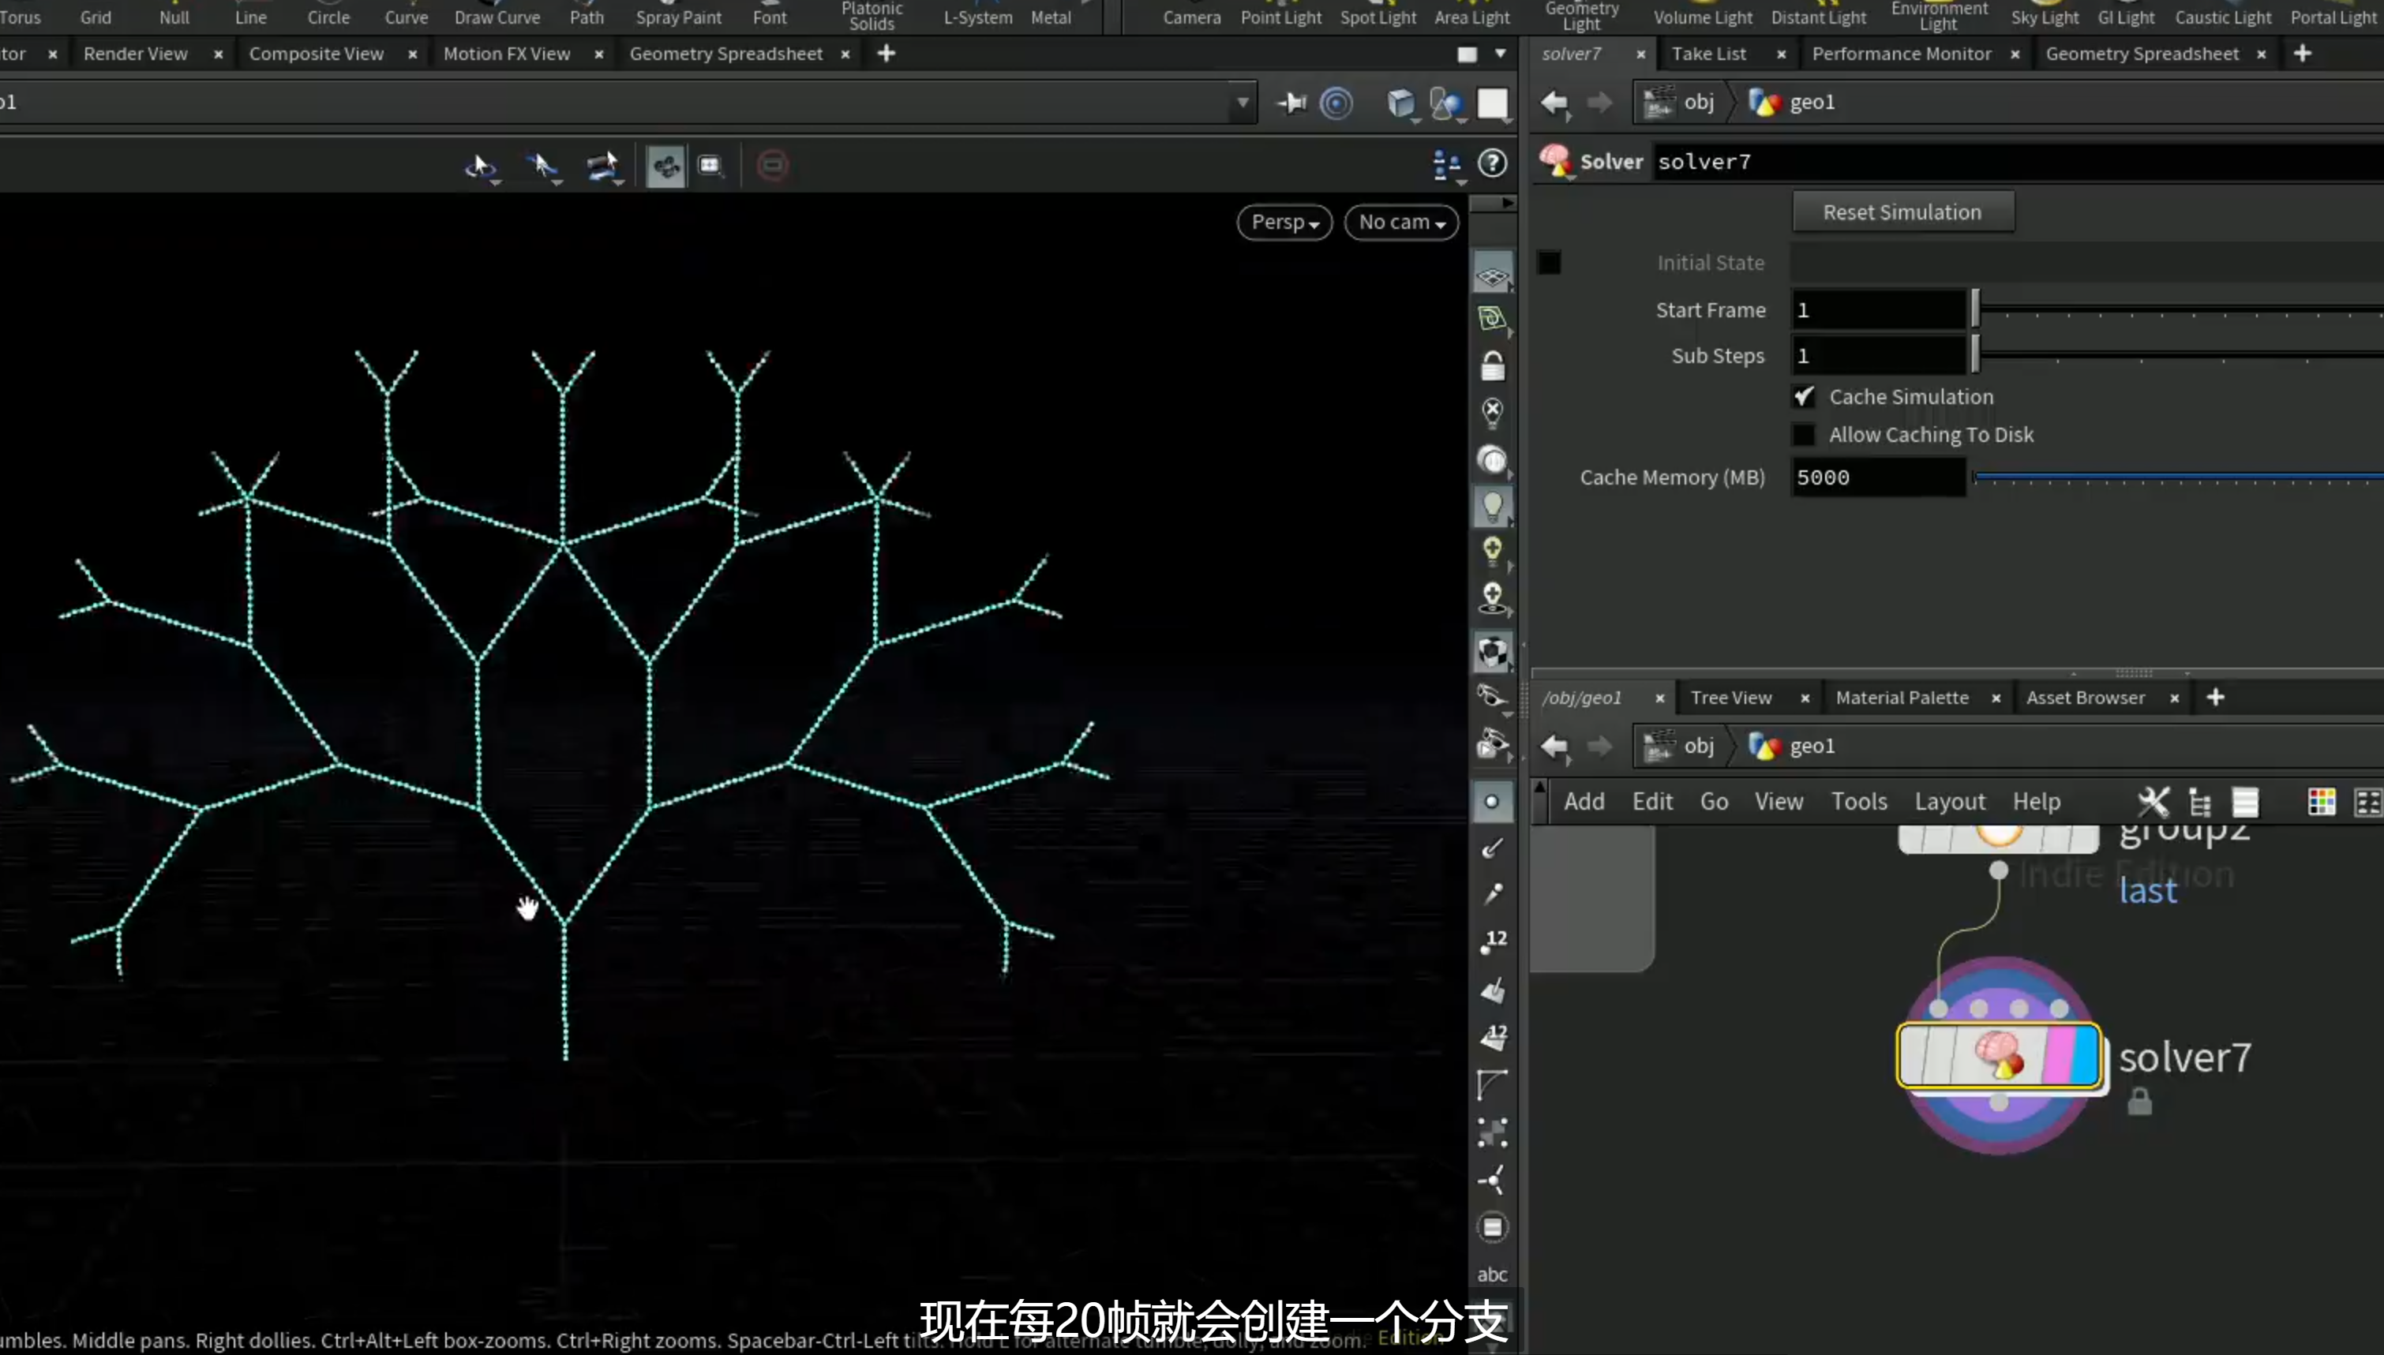Viewport: 2384px width, 1355px height.
Task: Click the pin icon in viewport path bar
Action: 1292,103
